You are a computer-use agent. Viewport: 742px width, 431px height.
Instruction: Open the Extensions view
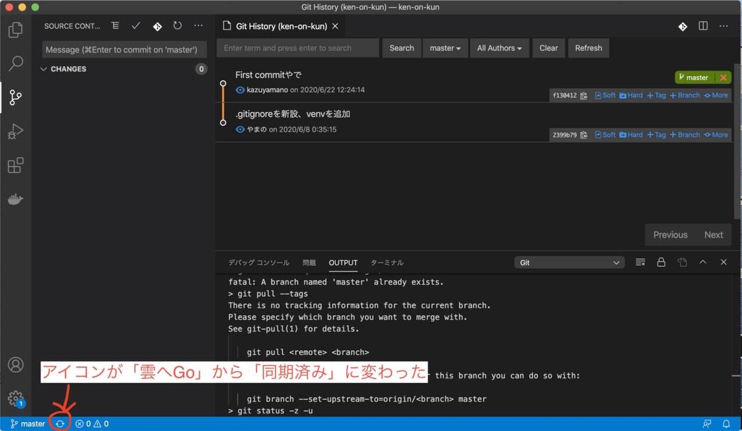[x=15, y=165]
